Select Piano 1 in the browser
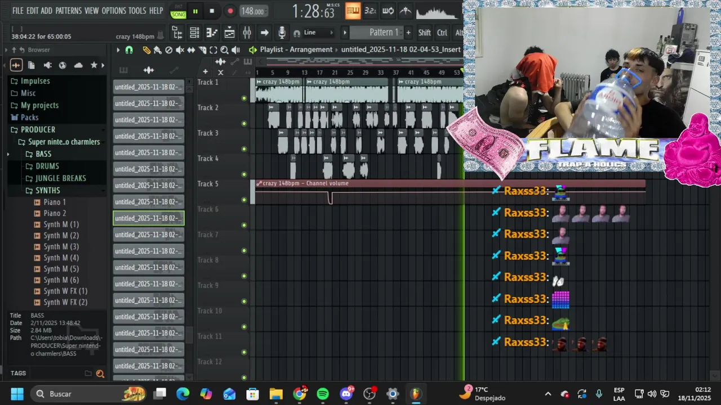This screenshot has height=405, width=721. point(55,202)
